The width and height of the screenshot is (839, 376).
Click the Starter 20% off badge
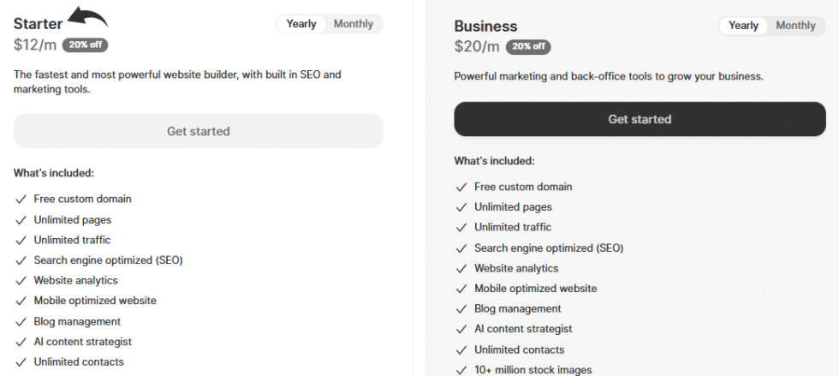[85, 45]
